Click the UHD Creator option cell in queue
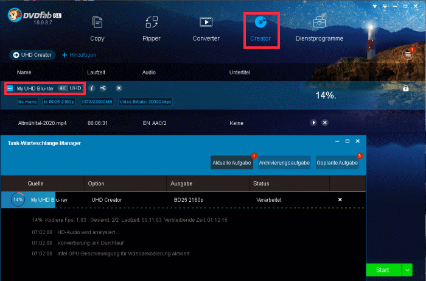The width and height of the screenshot is (426, 281). tap(106, 200)
